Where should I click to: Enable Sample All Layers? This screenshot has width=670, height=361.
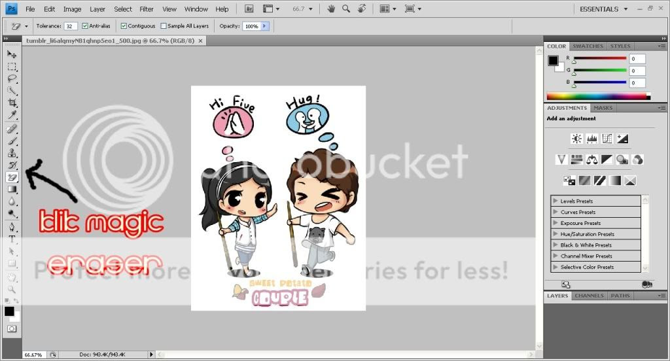[163, 26]
